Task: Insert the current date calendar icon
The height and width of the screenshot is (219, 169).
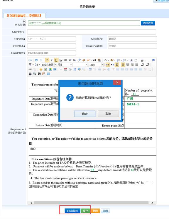Action: tap(66, 69)
